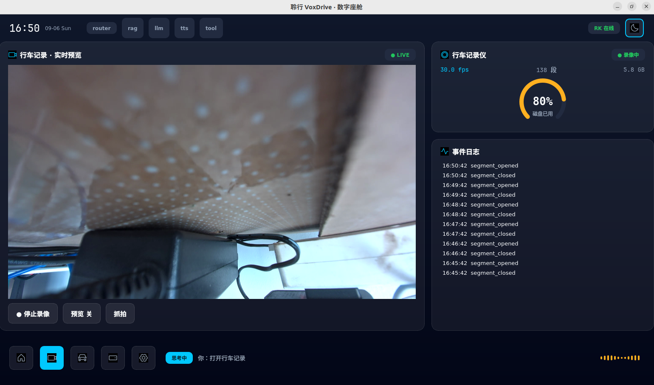Image resolution: width=654 pixels, height=385 pixels.
Task: Select the rag status chip
Action: pyautogui.click(x=132, y=28)
